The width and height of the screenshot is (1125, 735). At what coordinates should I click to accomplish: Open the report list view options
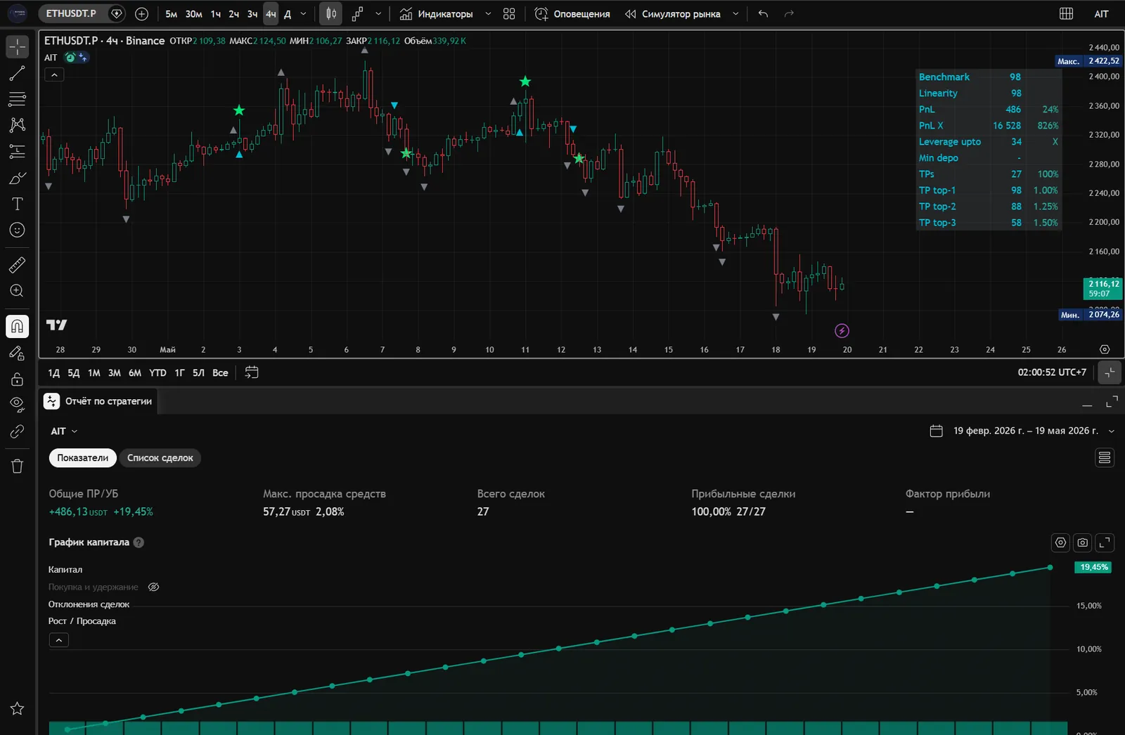(1105, 458)
